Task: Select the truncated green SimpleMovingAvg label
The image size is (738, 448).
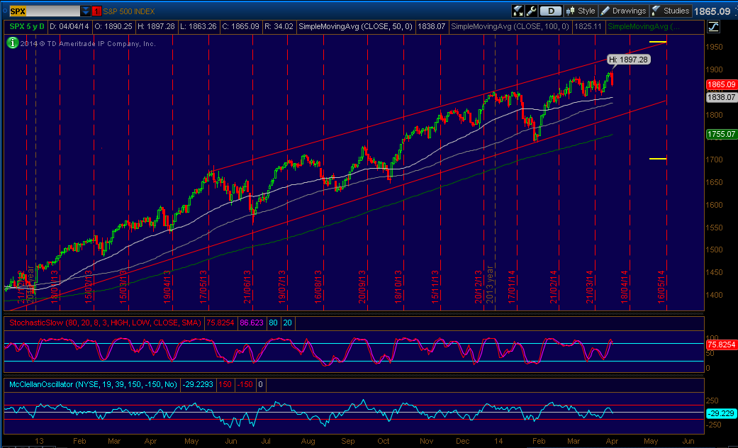Action: [643, 27]
